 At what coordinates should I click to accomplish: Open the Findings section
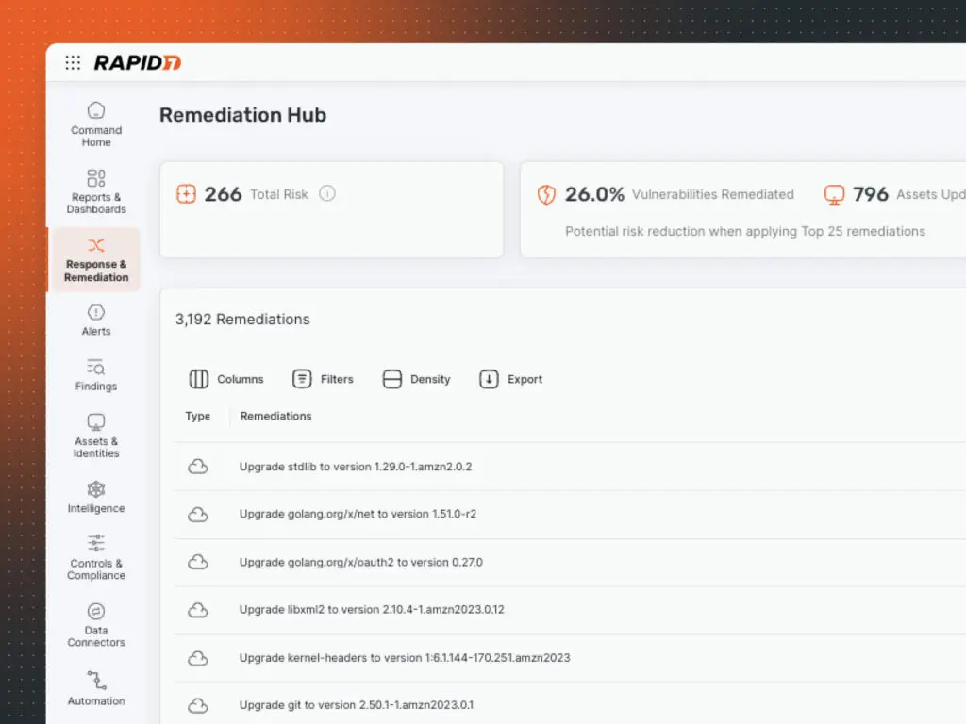click(x=95, y=373)
